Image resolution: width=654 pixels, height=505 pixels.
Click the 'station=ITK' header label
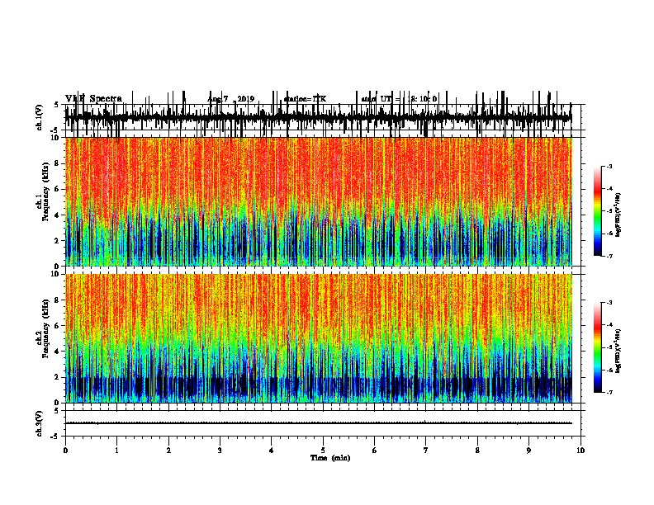click(x=305, y=99)
